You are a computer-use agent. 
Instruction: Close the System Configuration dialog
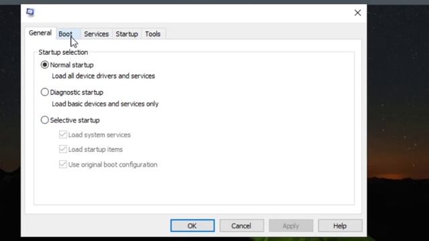click(x=357, y=13)
